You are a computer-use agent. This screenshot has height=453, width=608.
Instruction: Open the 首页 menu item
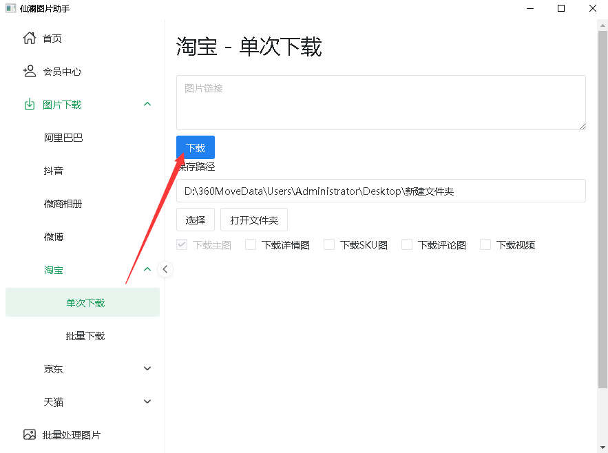point(83,39)
